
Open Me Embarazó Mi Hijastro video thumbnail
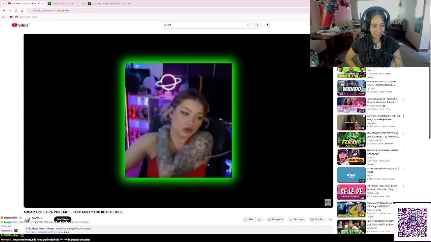[x=352, y=105]
